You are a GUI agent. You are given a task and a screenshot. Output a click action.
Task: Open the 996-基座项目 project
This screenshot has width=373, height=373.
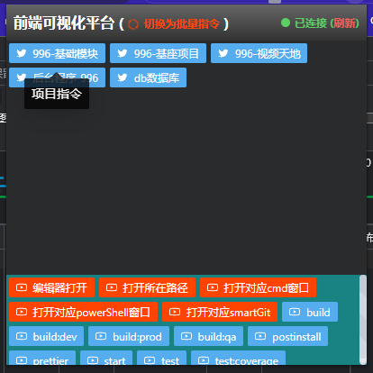coord(158,53)
